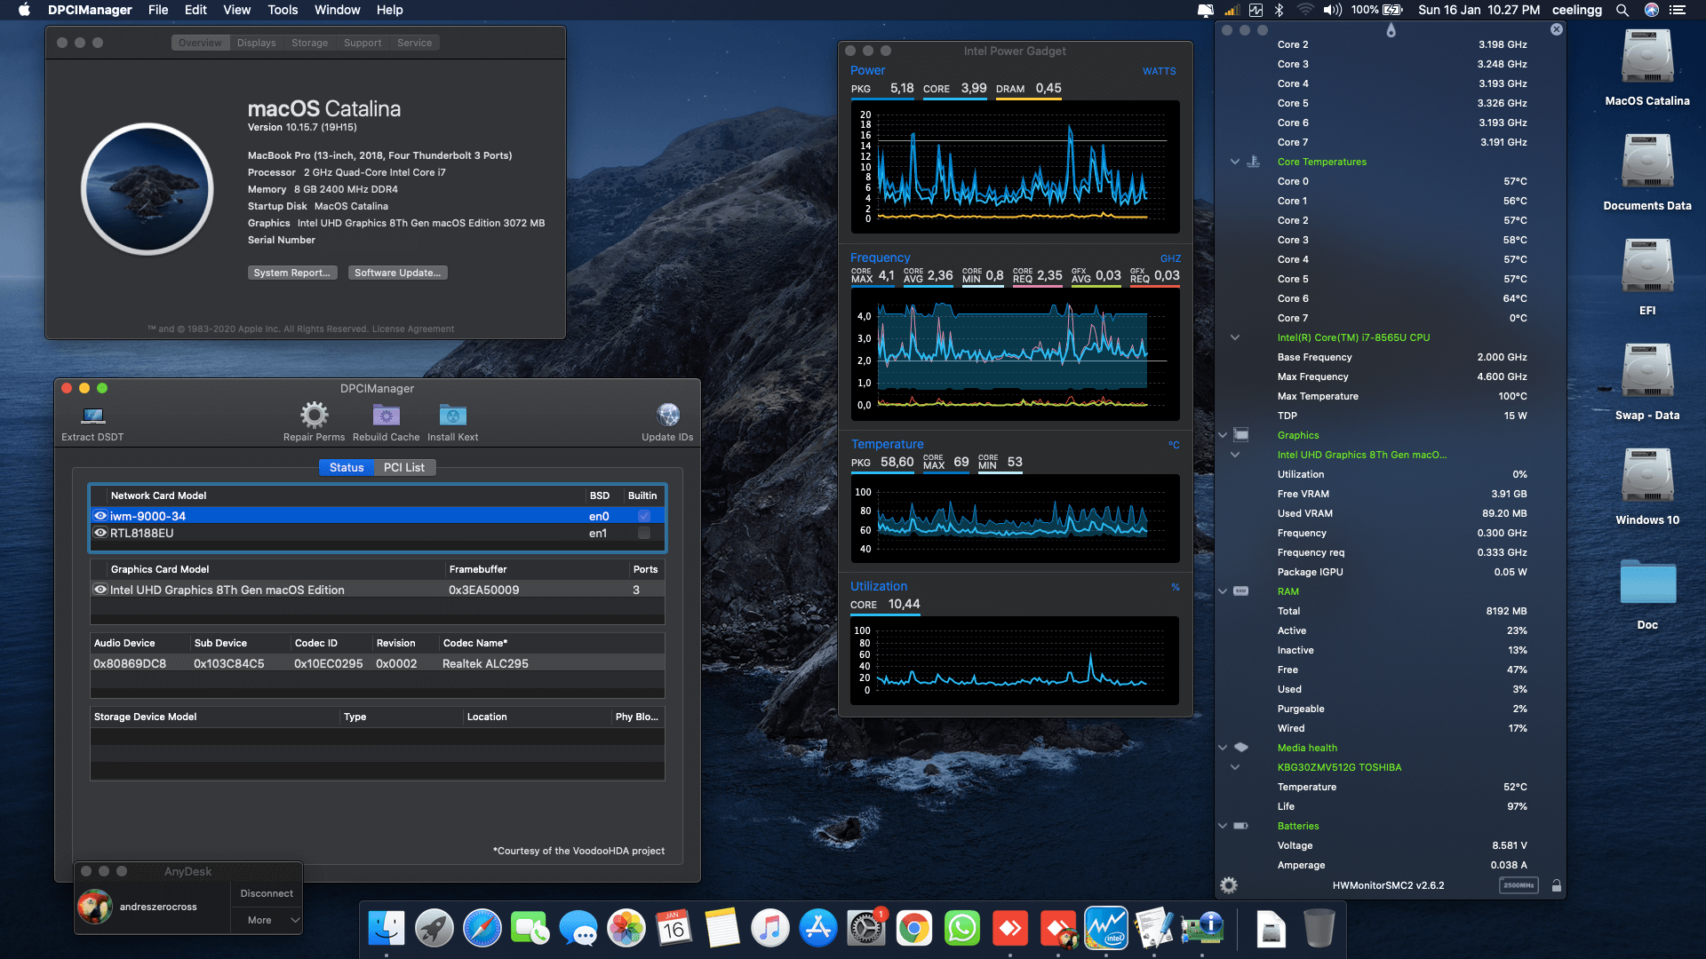The width and height of the screenshot is (1706, 959).
Task: Click the Software Update... button
Action: [397, 273]
